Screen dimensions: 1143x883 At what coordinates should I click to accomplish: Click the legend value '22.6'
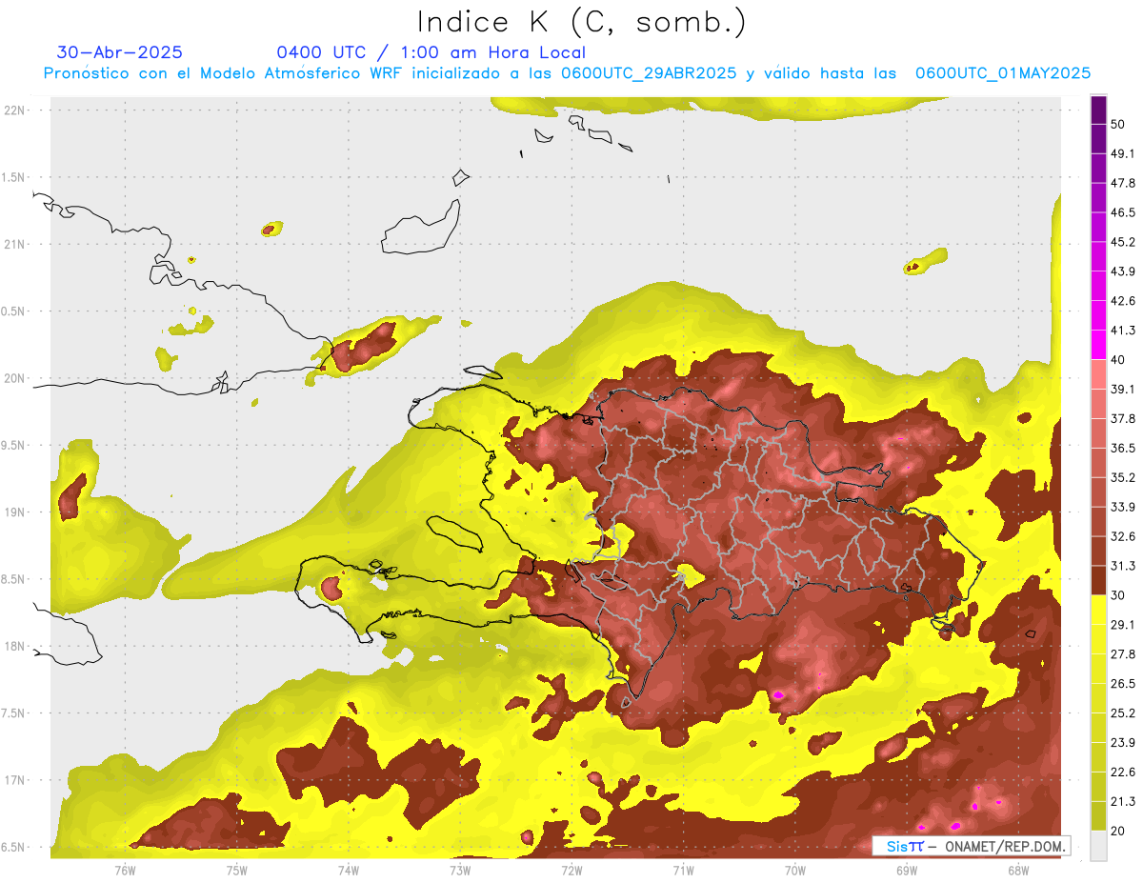pyautogui.click(x=1123, y=773)
